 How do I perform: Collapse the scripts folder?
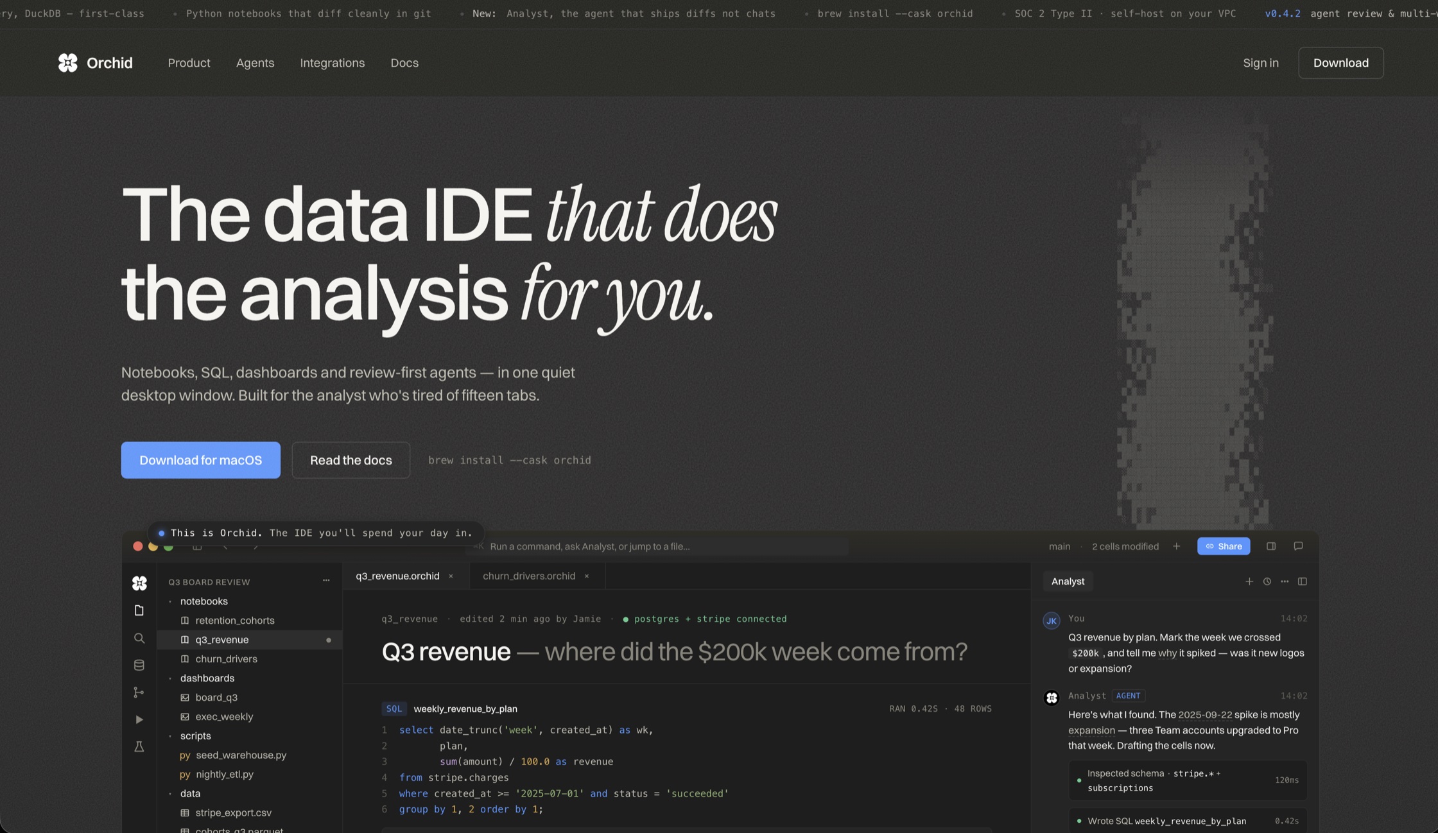point(170,736)
